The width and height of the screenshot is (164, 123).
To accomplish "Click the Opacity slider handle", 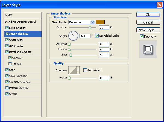I will pyautogui.click(x=90, y=28).
